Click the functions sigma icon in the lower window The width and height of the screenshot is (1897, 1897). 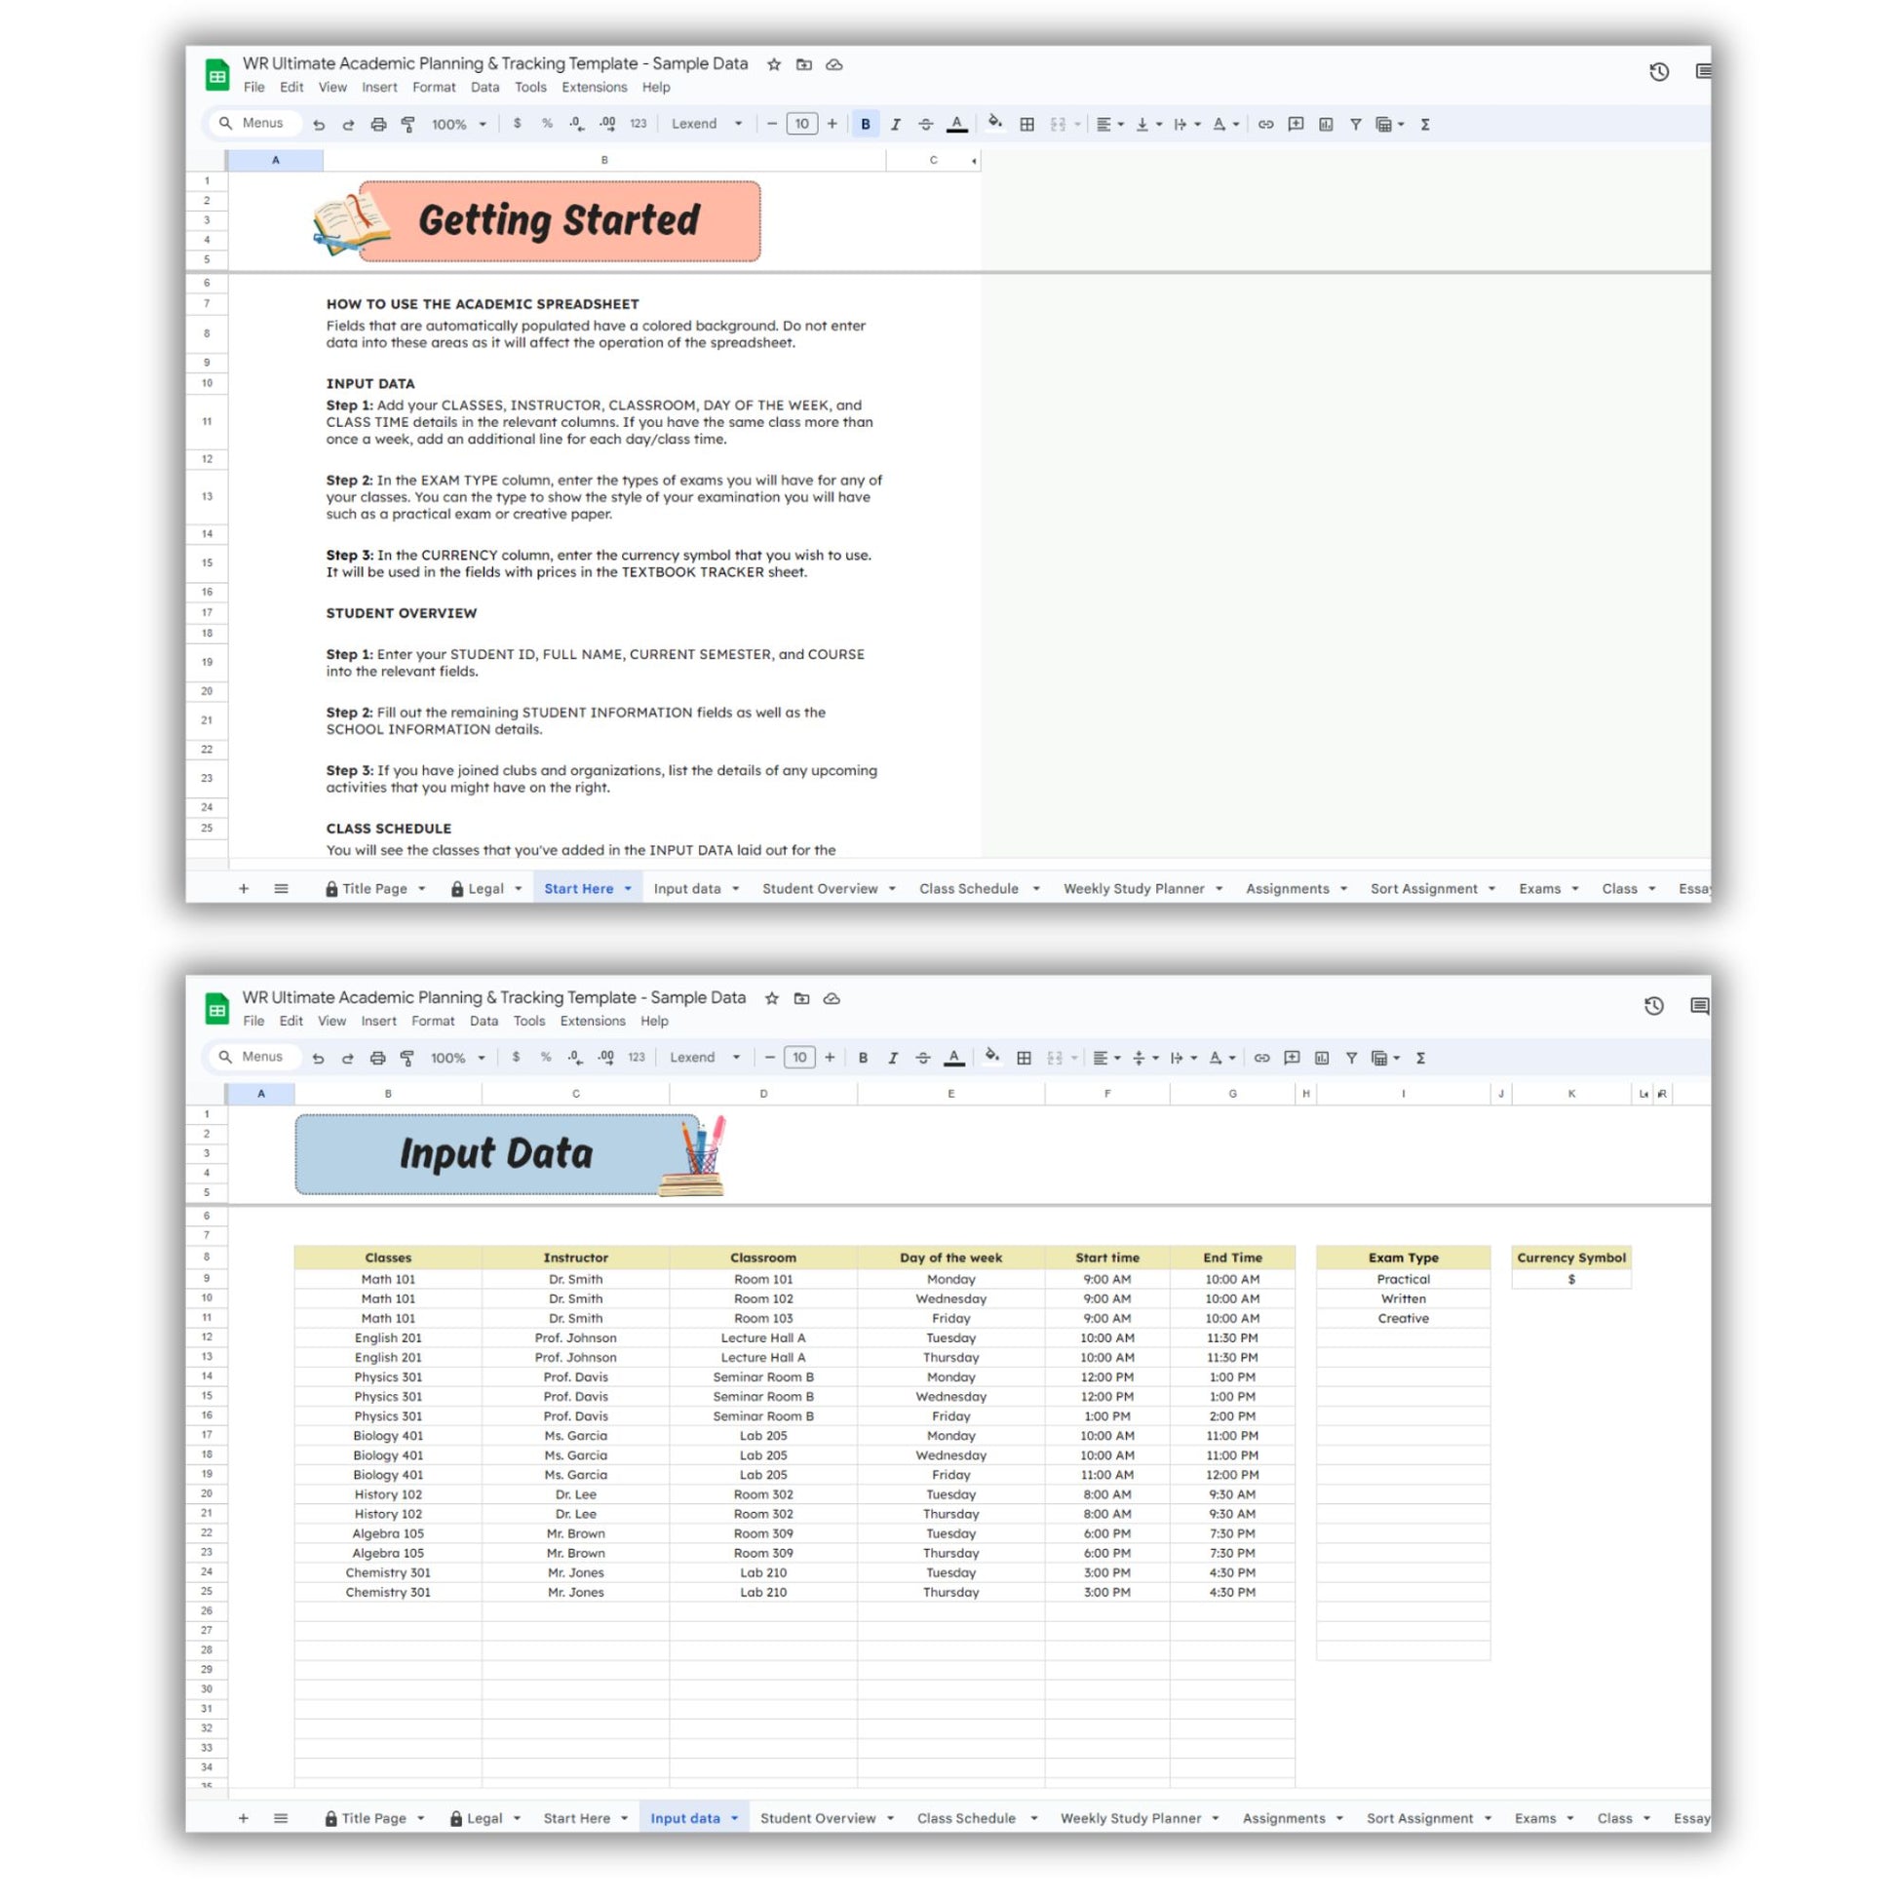(x=1419, y=1058)
